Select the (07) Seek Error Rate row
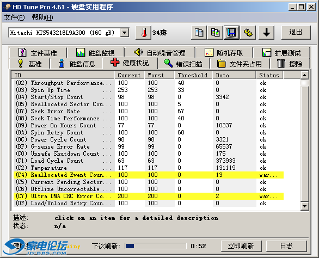319x258 pixels. (x=149, y=111)
